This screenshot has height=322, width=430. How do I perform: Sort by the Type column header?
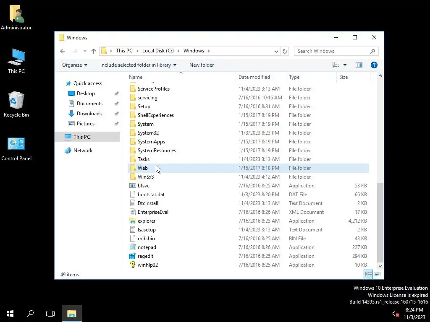coord(311,77)
